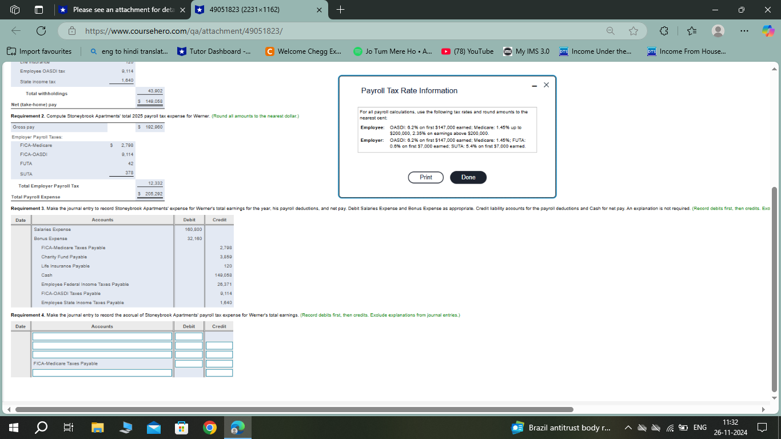Open 'eng to hindi translat...' bookmark
Screen dimensions: 781x439
(129, 51)
